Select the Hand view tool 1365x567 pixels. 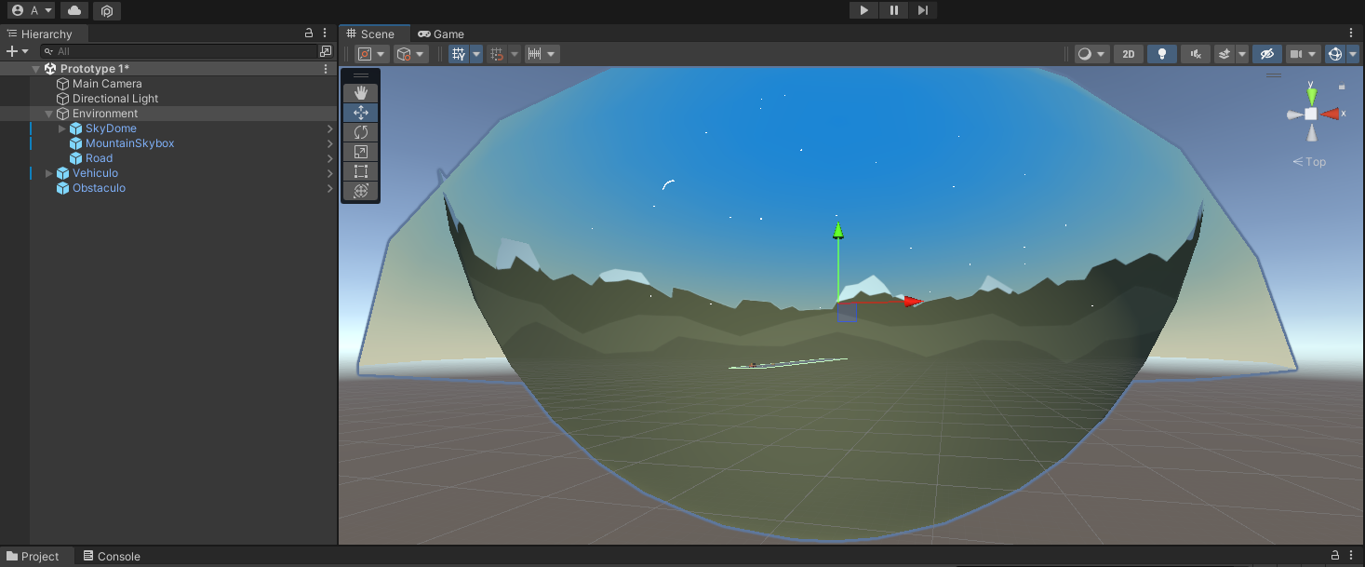point(361,92)
